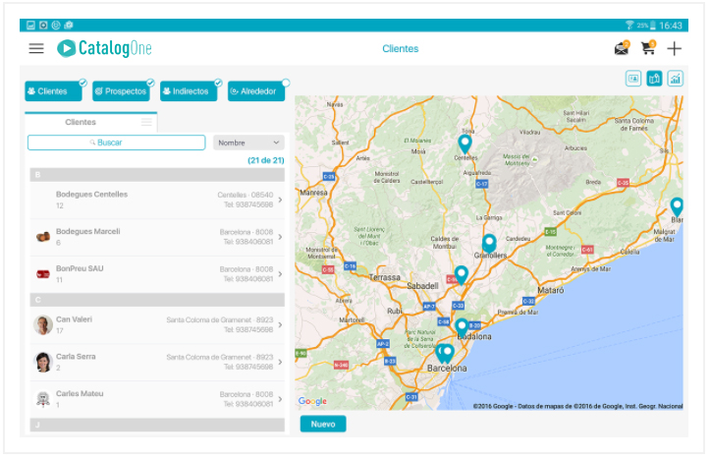The image size is (711, 460).
Task: Open the shopping cart
Action: (x=648, y=47)
